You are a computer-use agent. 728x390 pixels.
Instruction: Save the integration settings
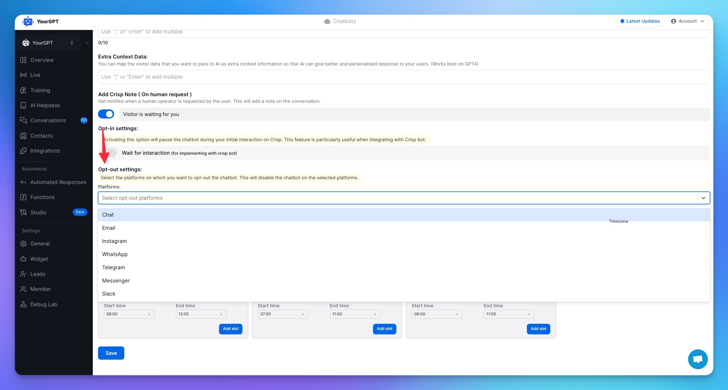point(111,353)
